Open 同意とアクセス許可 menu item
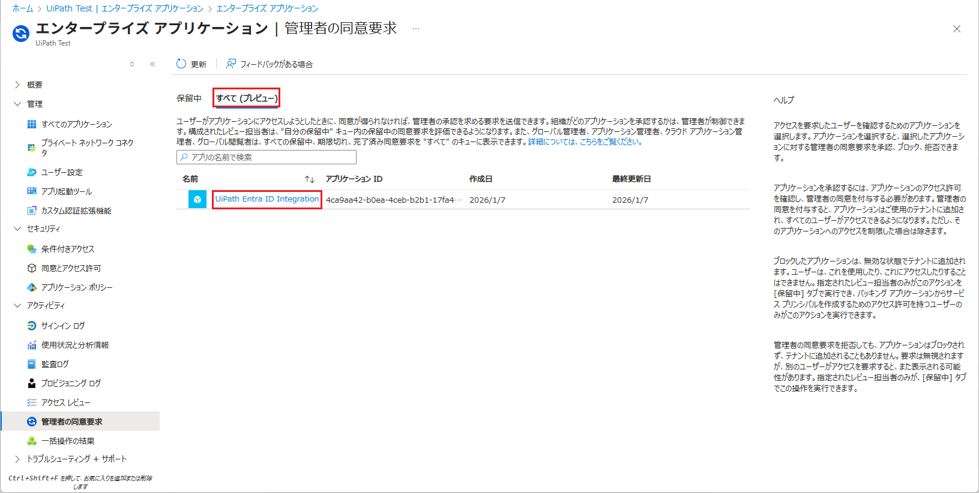 click(71, 268)
